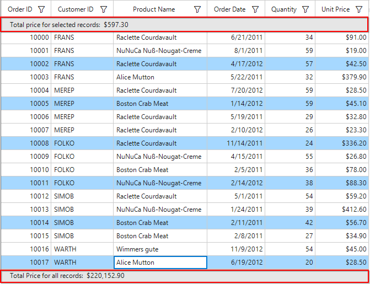The width and height of the screenshot is (370, 284).
Task: Click the unit price $412.60
Action: [342, 210]
